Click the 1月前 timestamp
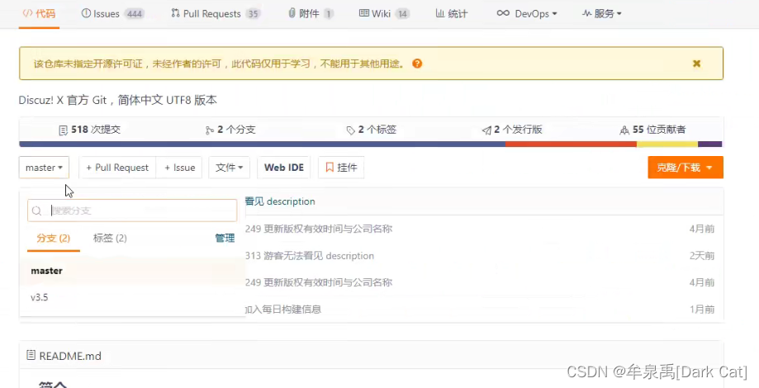The height and width of the screenshot is (388, 759). point(702,309)
